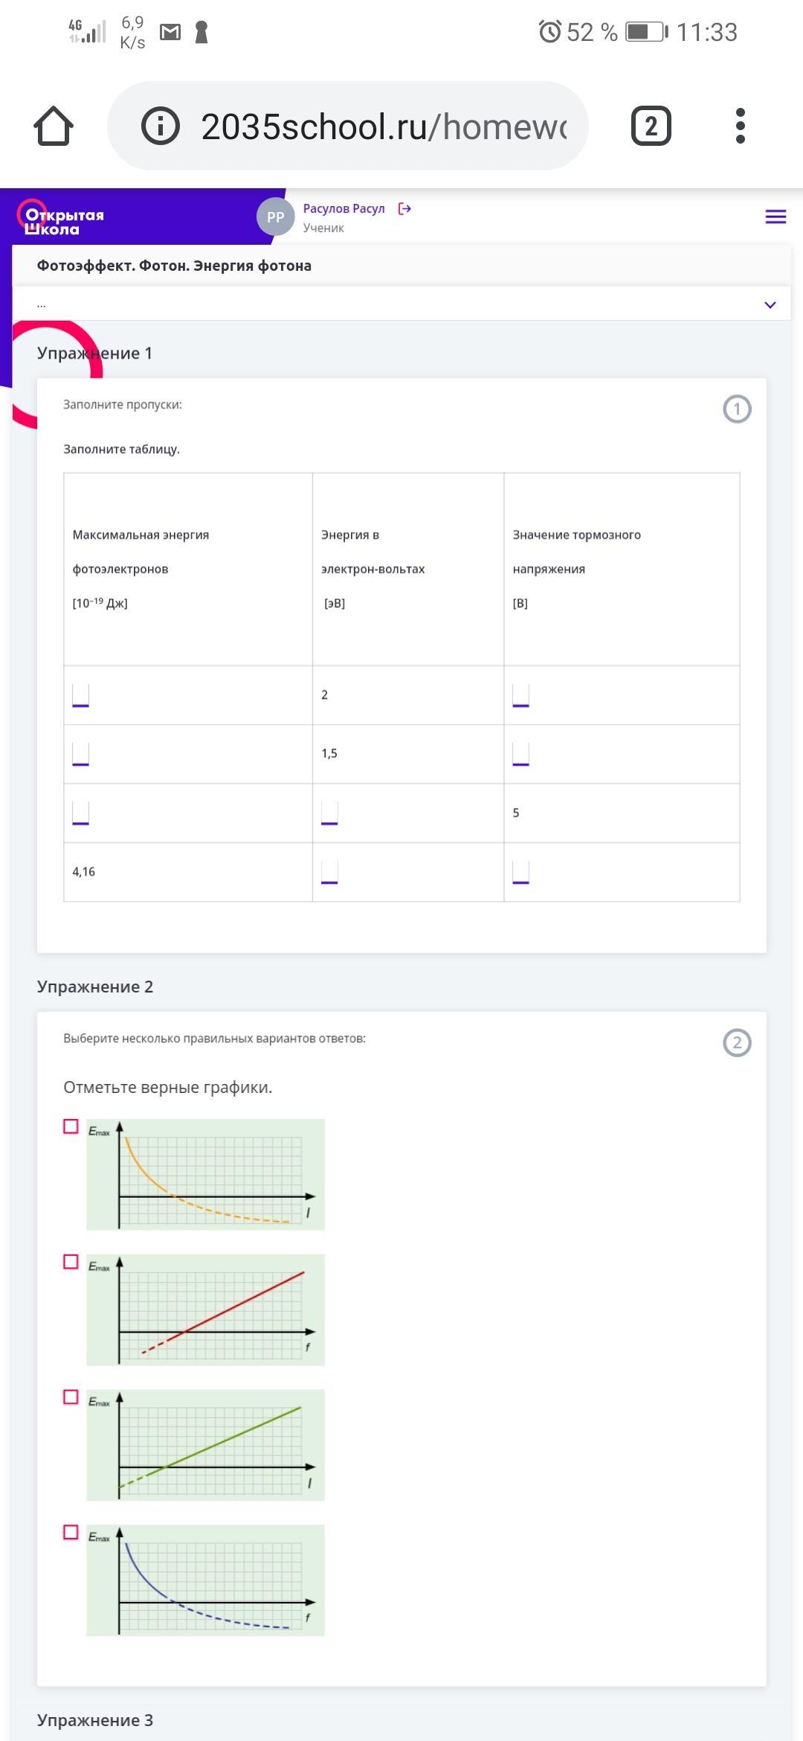Click exercise number 2 circle badge
Screen dimensions: 803x1741
pos(737,1043)
